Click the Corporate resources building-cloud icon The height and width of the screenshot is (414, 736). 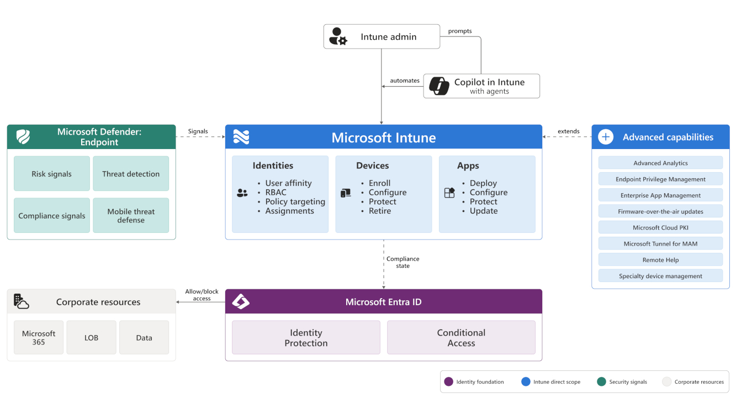21,301
